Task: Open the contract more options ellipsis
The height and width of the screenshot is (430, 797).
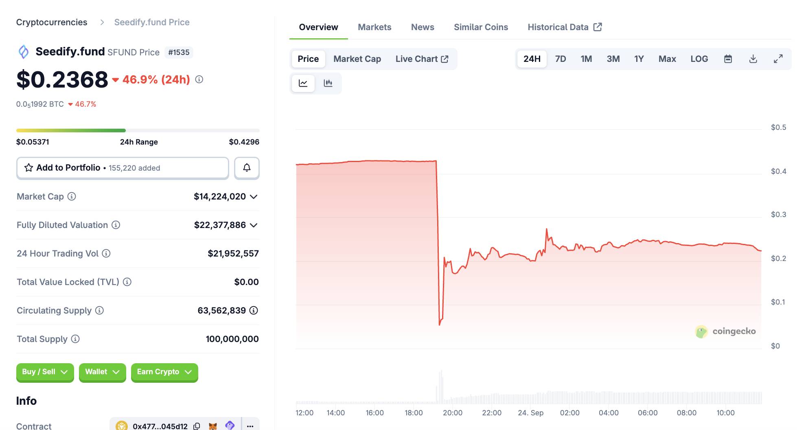Action: 250,426
